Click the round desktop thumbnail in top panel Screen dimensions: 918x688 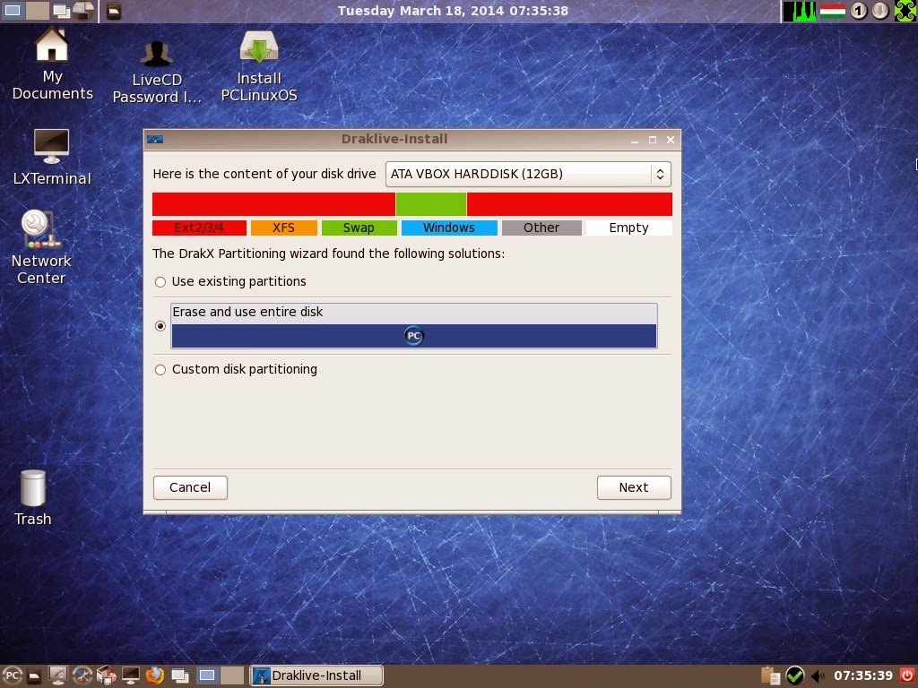83,11
